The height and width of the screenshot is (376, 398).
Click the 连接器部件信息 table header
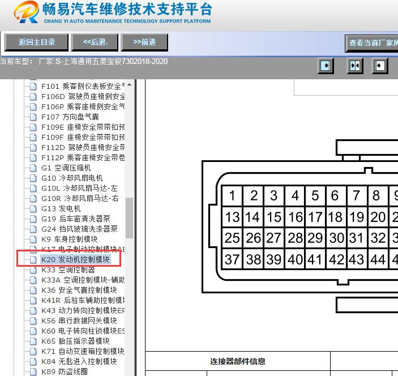tap(238, 361)
